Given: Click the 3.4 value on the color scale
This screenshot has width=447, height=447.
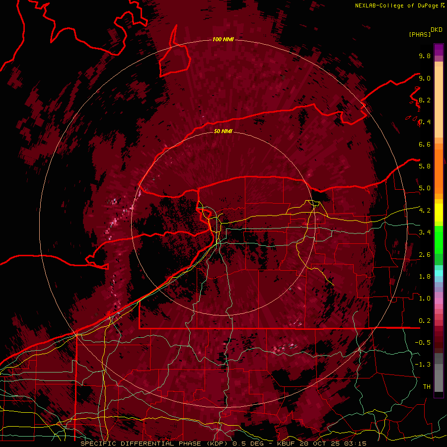Looking at the screenshot, I should point(425,232).
